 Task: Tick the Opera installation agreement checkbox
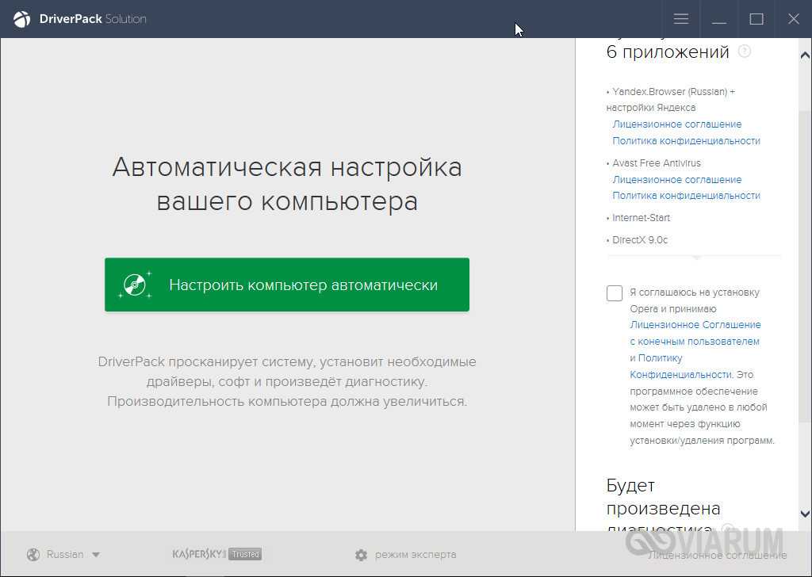(x=615, y=293)
